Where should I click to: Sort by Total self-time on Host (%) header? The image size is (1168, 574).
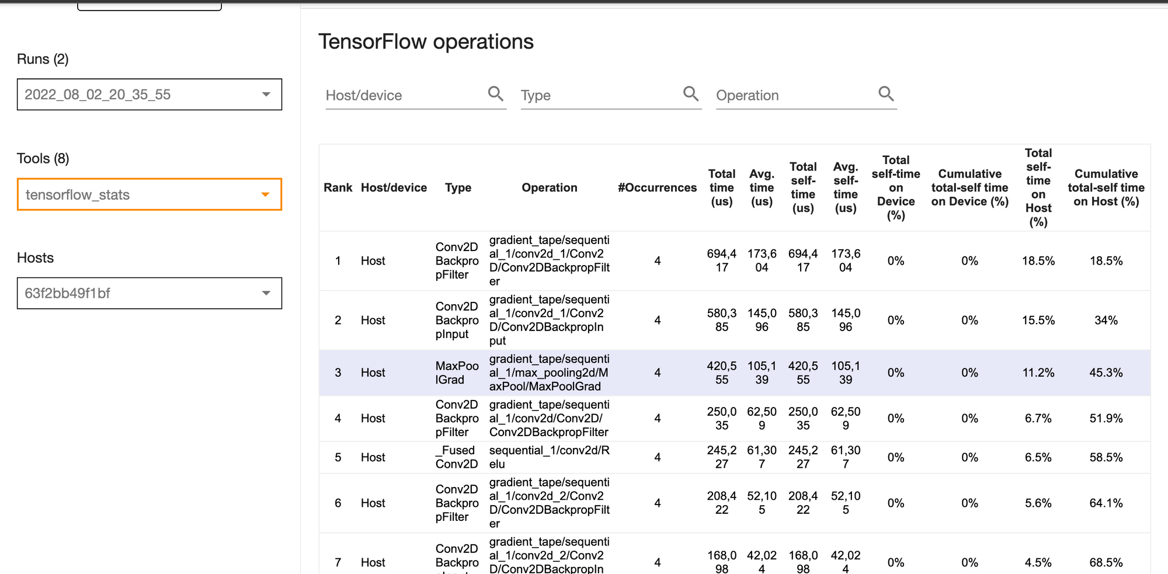[x=1038, y=187]
